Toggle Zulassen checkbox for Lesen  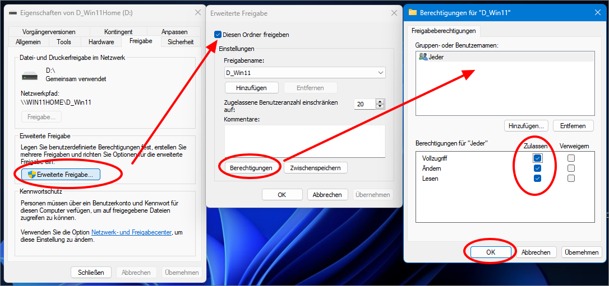(x=538, y=179)
